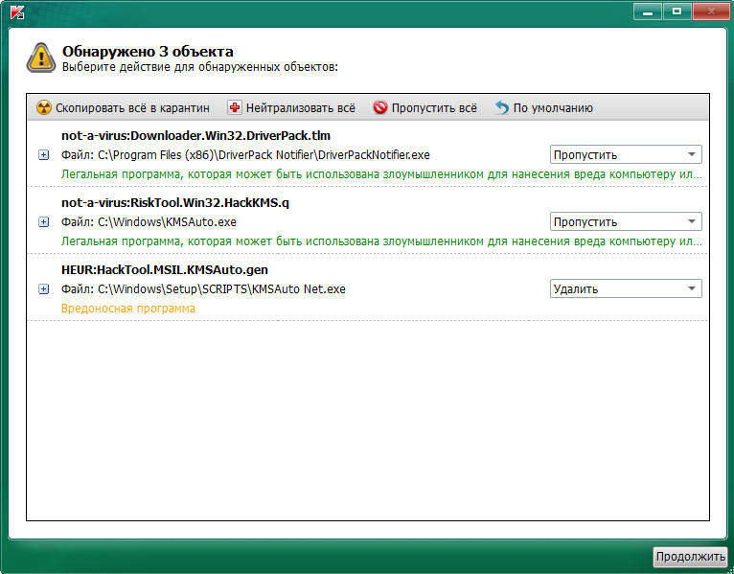Click the Обнаружено 3 объекта heading

[148, 52]
